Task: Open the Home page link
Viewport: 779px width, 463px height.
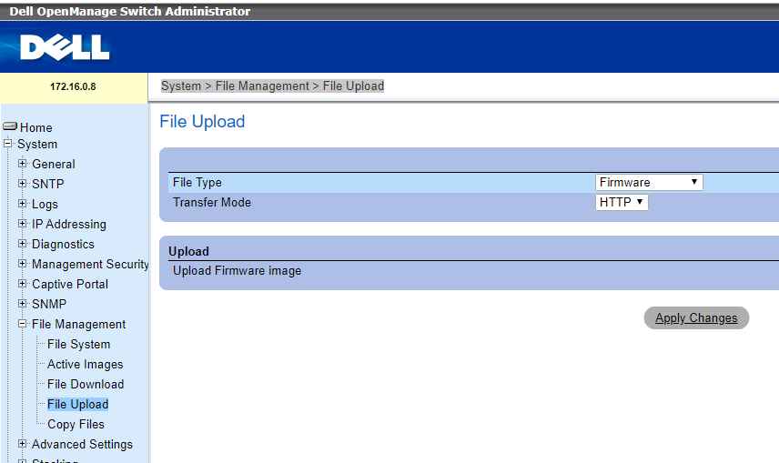Action: click(35, 127)
